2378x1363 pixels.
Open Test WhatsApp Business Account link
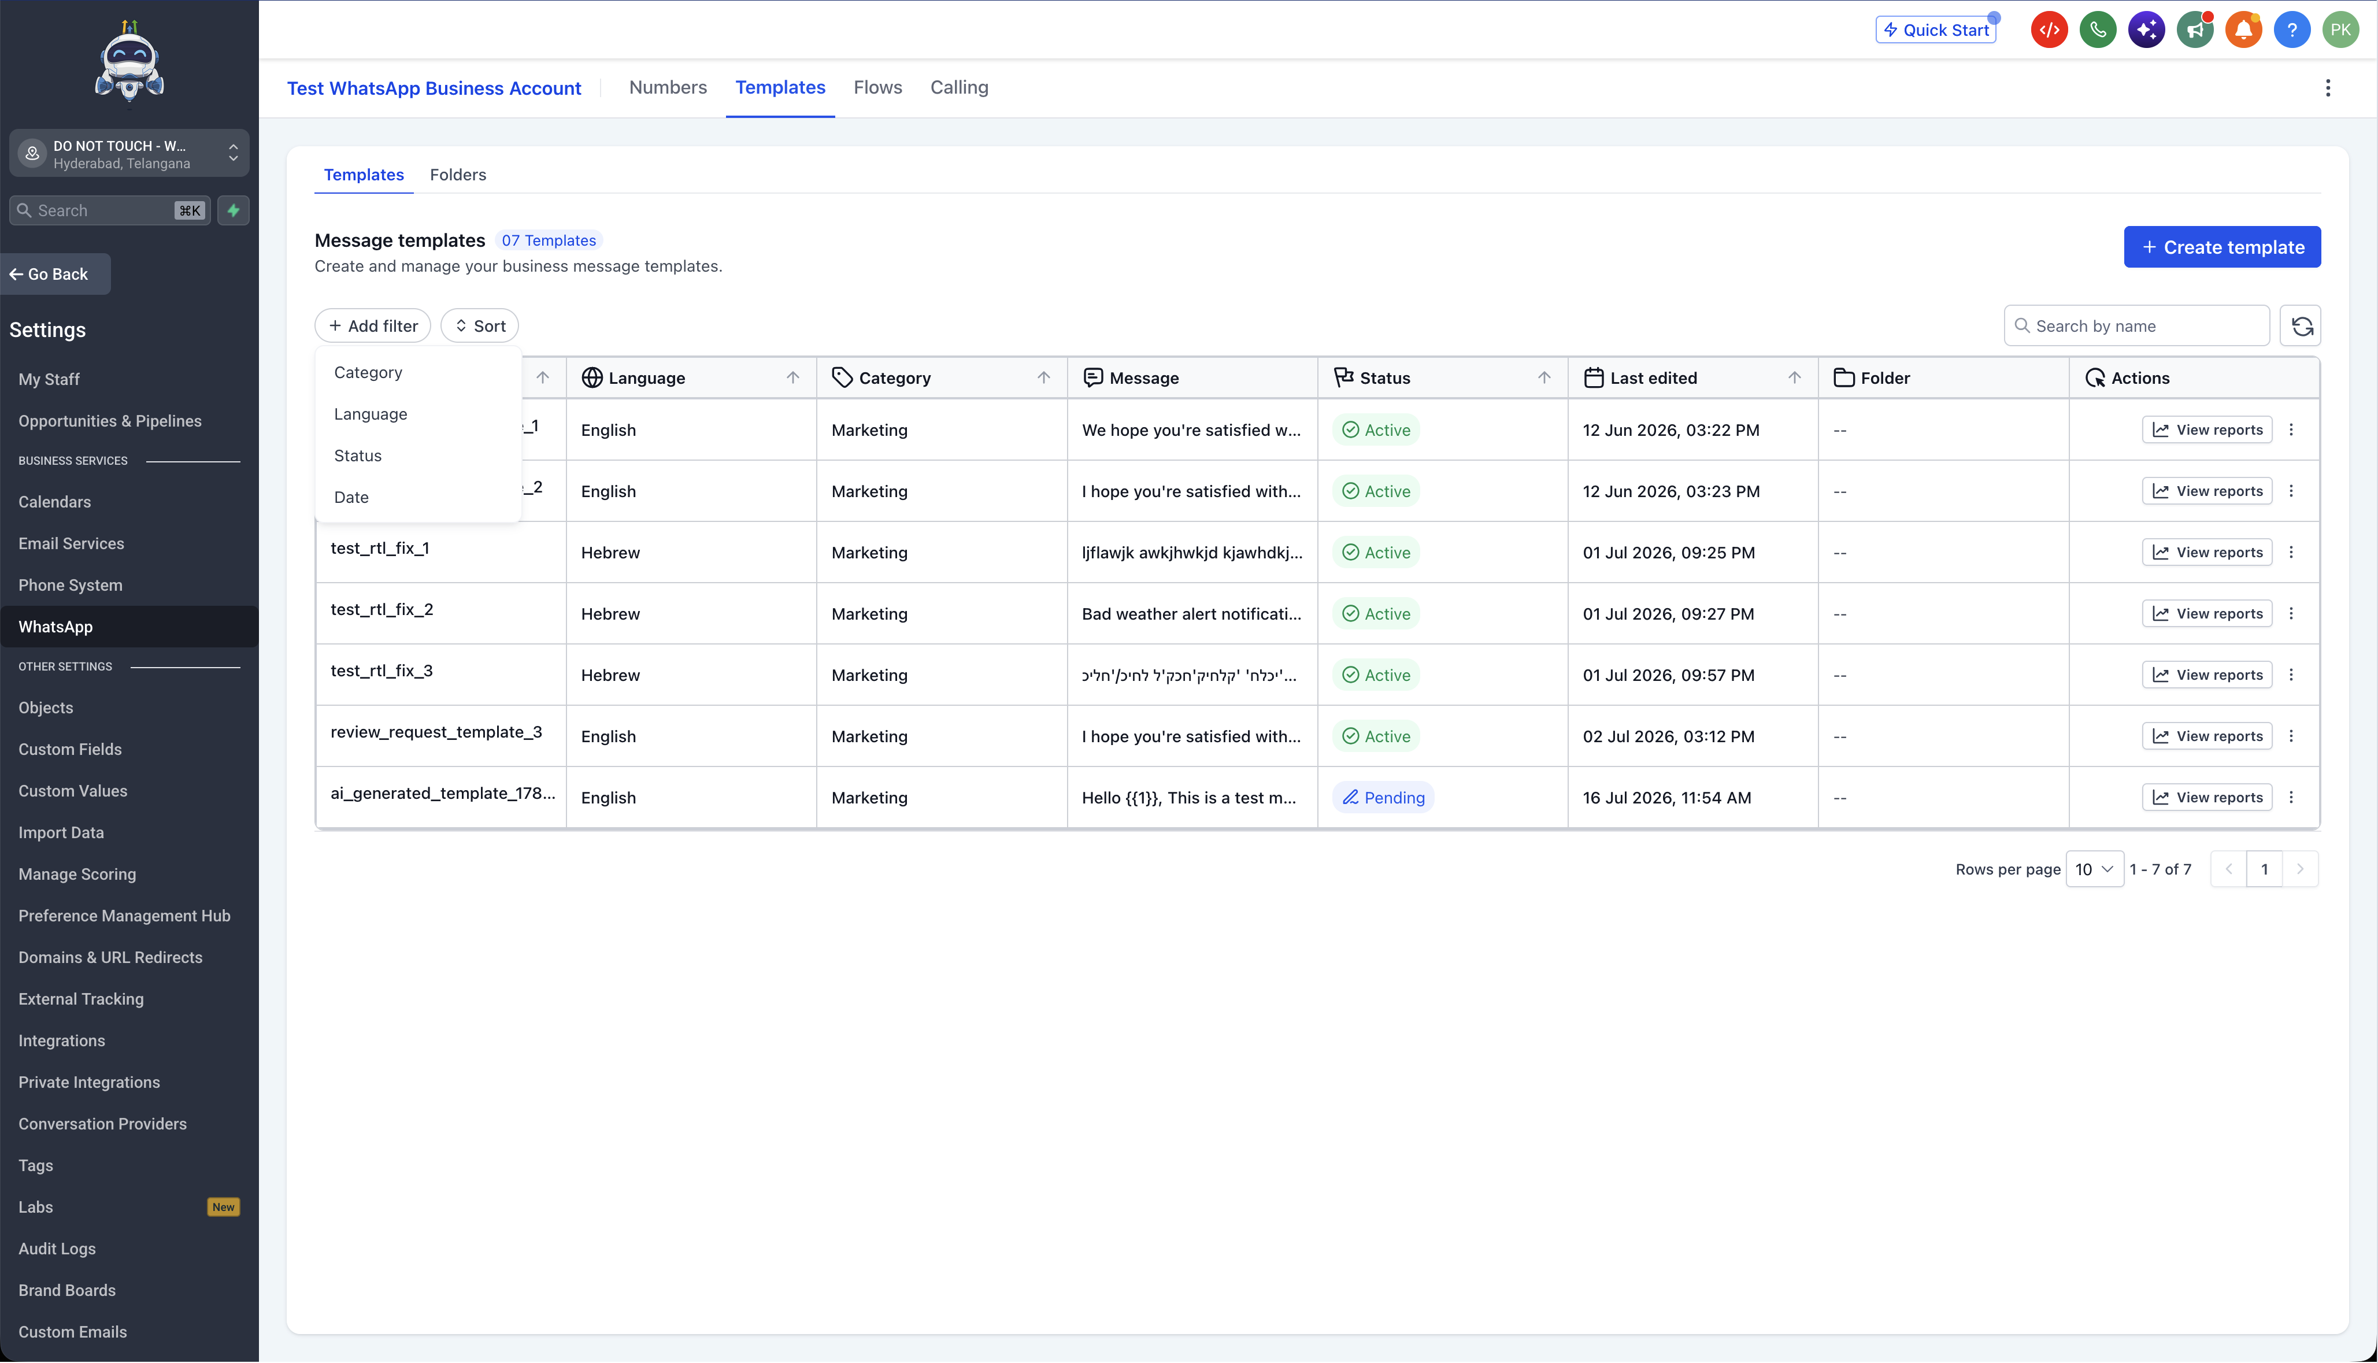tap(434, 88)
